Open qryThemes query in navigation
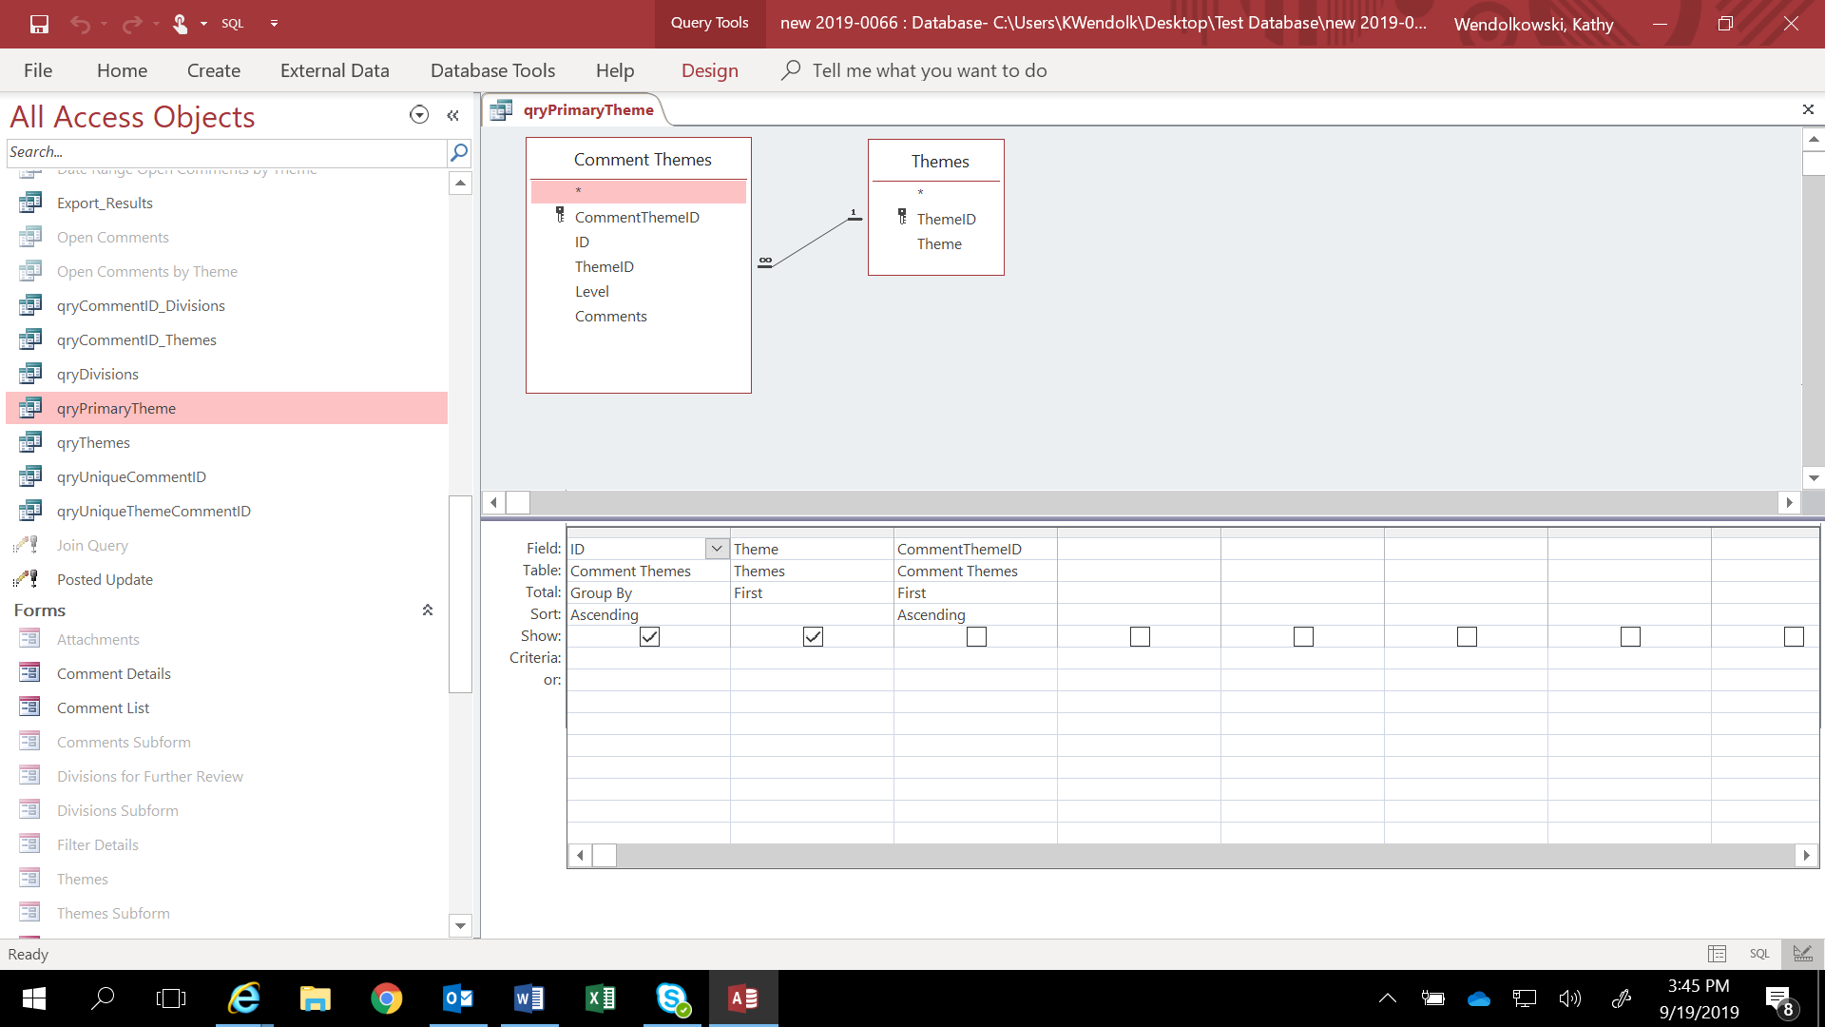 [93, 441]
